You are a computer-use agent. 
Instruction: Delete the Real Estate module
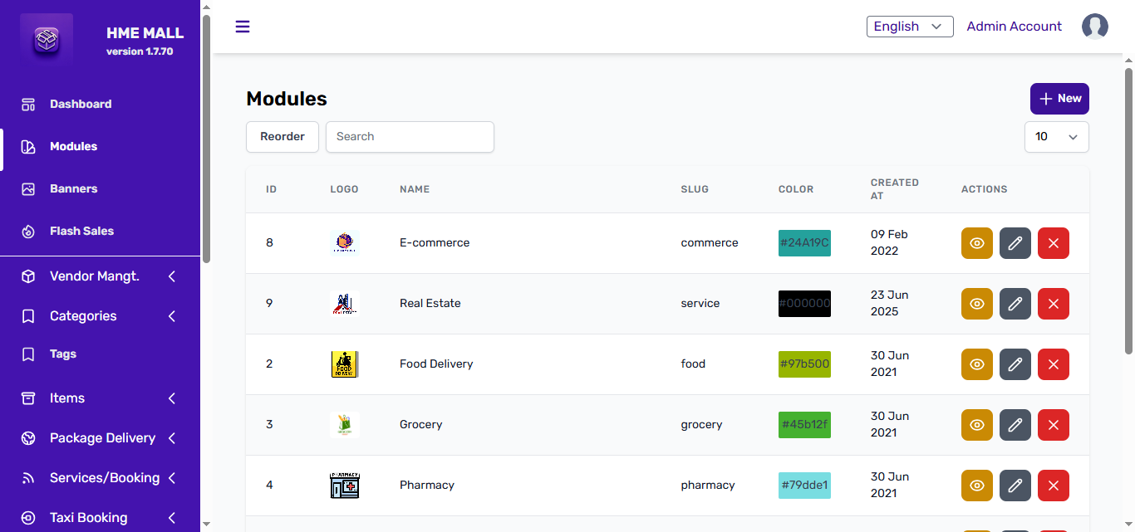(1054, 304)
